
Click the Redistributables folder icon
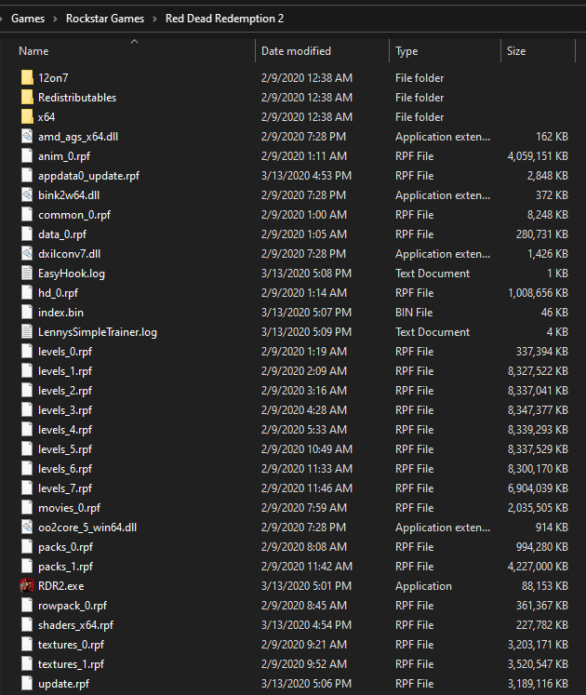pyautogui.click(x=27, y=97)
